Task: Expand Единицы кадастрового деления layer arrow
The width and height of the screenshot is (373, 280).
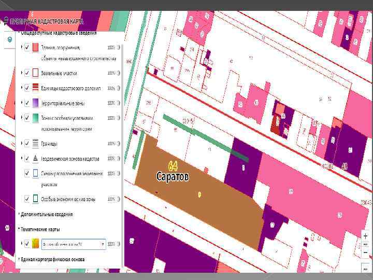Action: click(22, 88)
